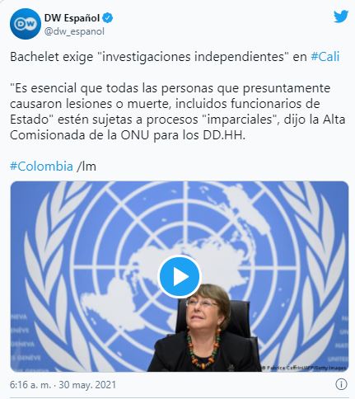Viewport: 355px width, 399px height.
Task: Play the Bachelet video
Action: [180, 276]
